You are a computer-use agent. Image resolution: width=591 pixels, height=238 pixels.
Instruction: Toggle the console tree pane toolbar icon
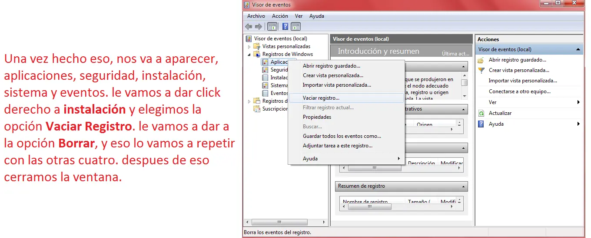272,27
